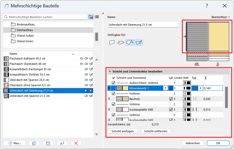Image resolution: width=234 pixels, height=149 pixels.
Task: Toggle Slab availability icon
Action: [x=121, y=42]
